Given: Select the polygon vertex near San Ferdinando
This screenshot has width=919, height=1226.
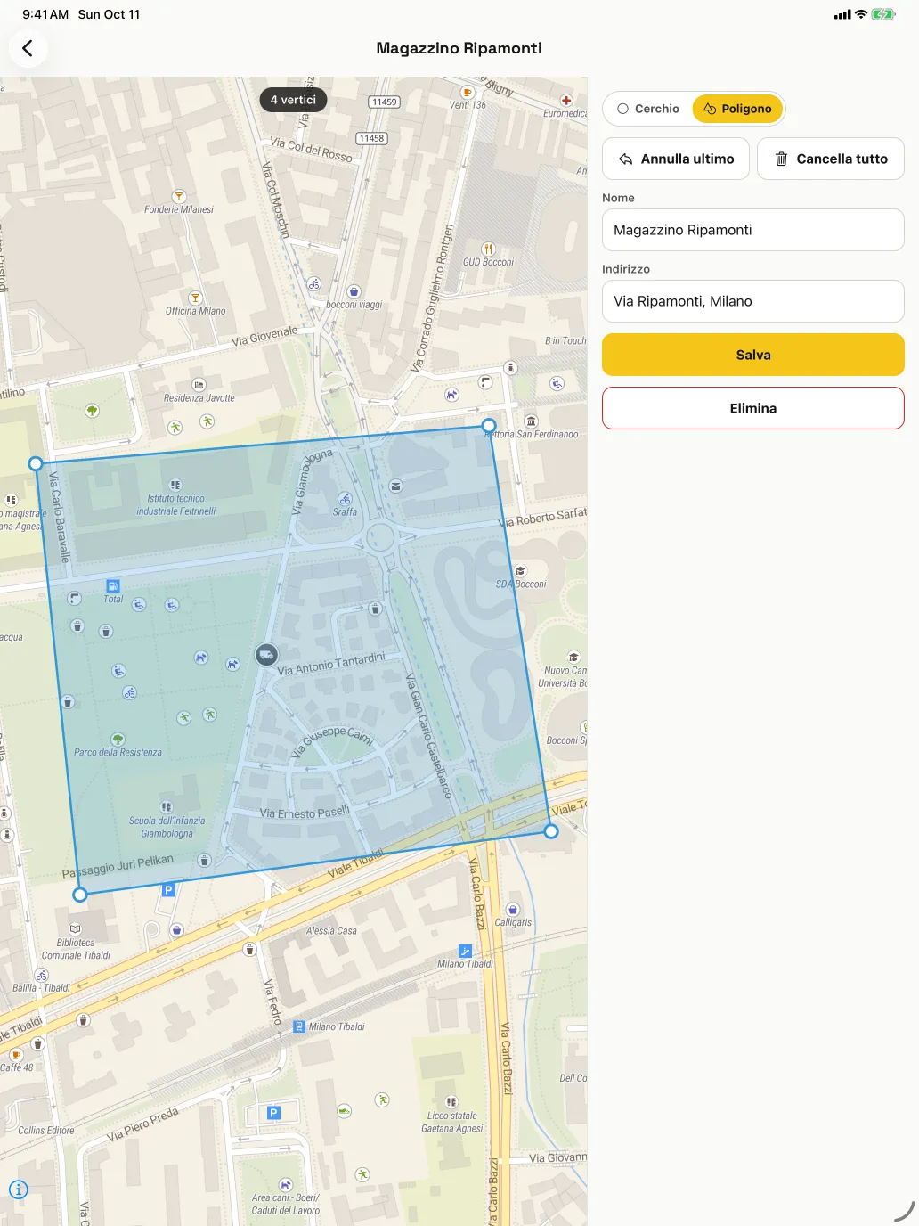Looking at the screenshot, I should 489,426.
